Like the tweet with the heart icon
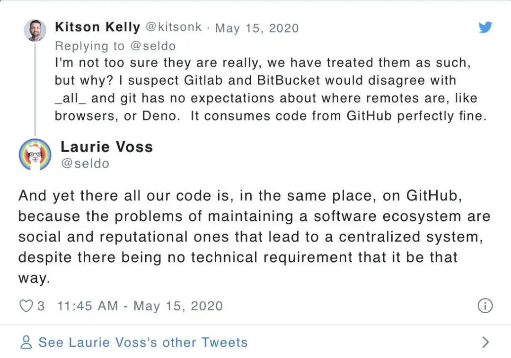 (26, 306)
